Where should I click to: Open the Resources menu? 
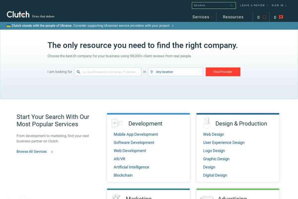(x=233, y=17)
